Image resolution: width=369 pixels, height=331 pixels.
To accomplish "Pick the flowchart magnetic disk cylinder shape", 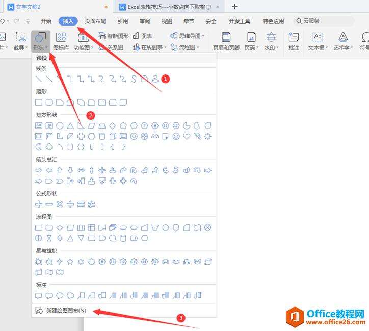I will coord(123,238).
